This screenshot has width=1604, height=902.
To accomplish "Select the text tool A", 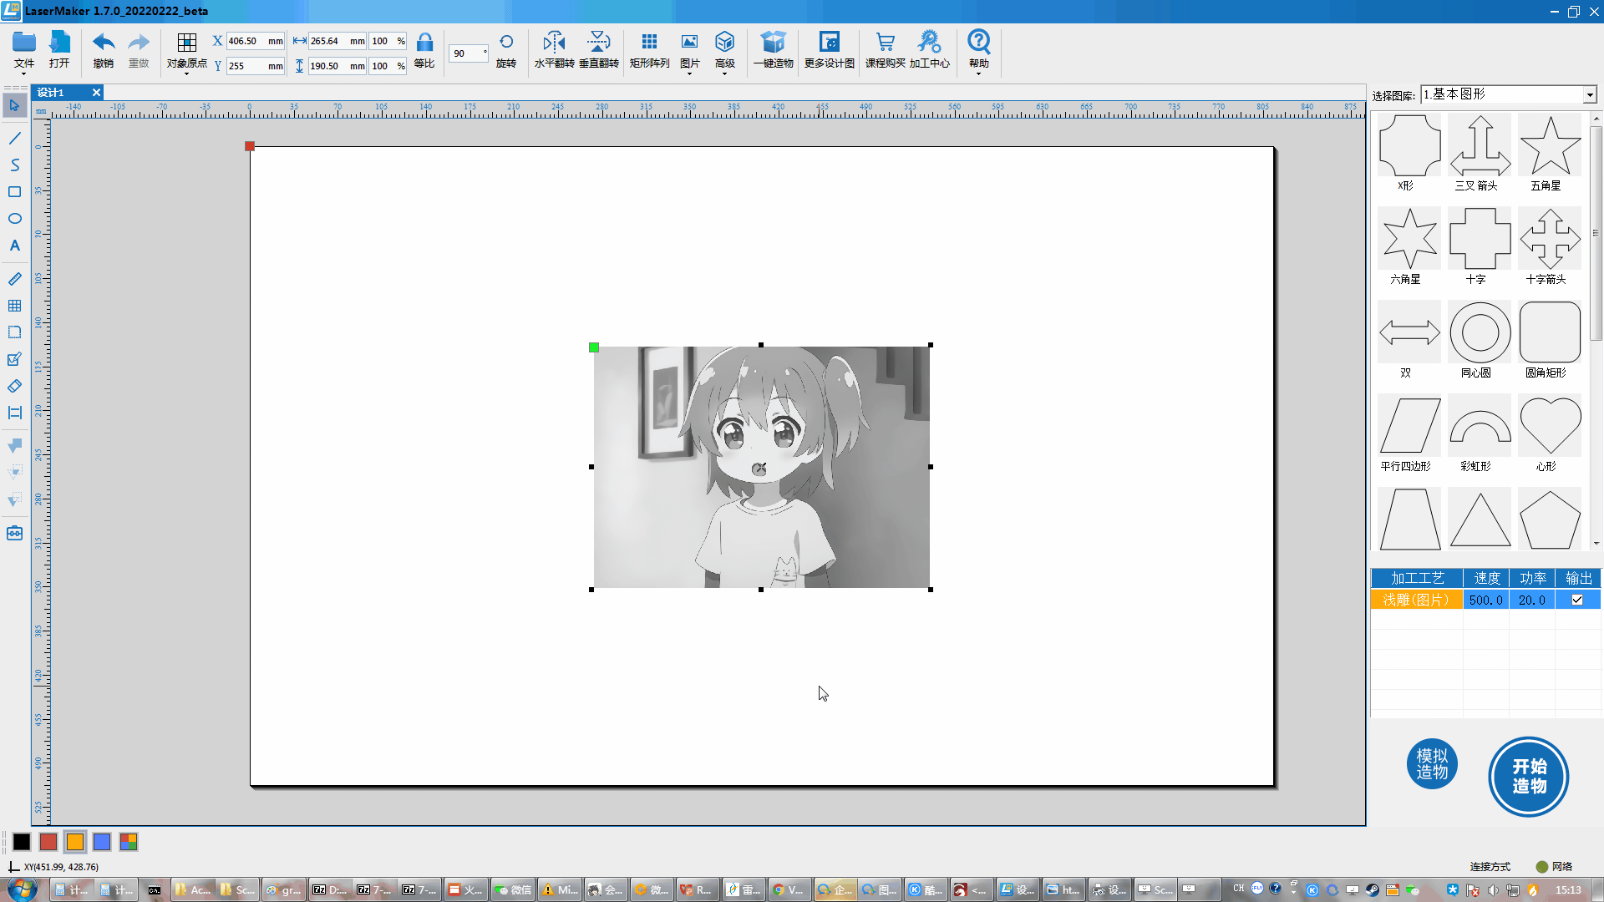I will click(x=14, y=245).
